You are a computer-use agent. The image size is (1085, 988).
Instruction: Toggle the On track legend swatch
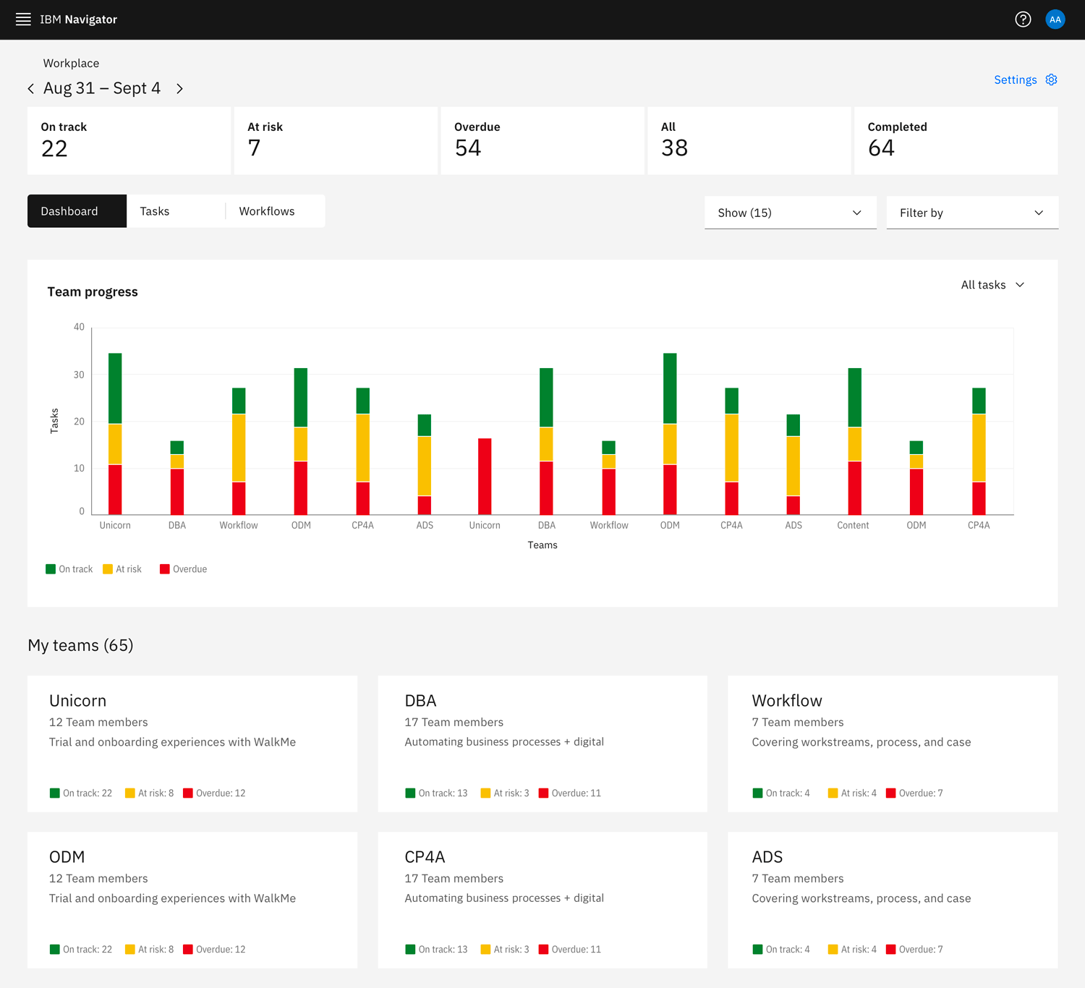[51, 569]
